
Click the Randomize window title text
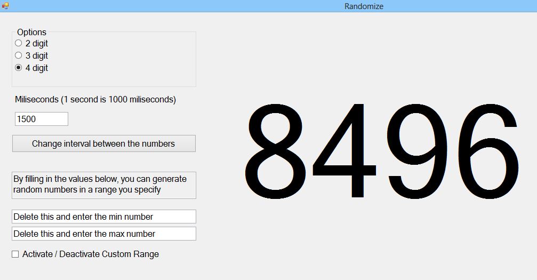[364, 6]
